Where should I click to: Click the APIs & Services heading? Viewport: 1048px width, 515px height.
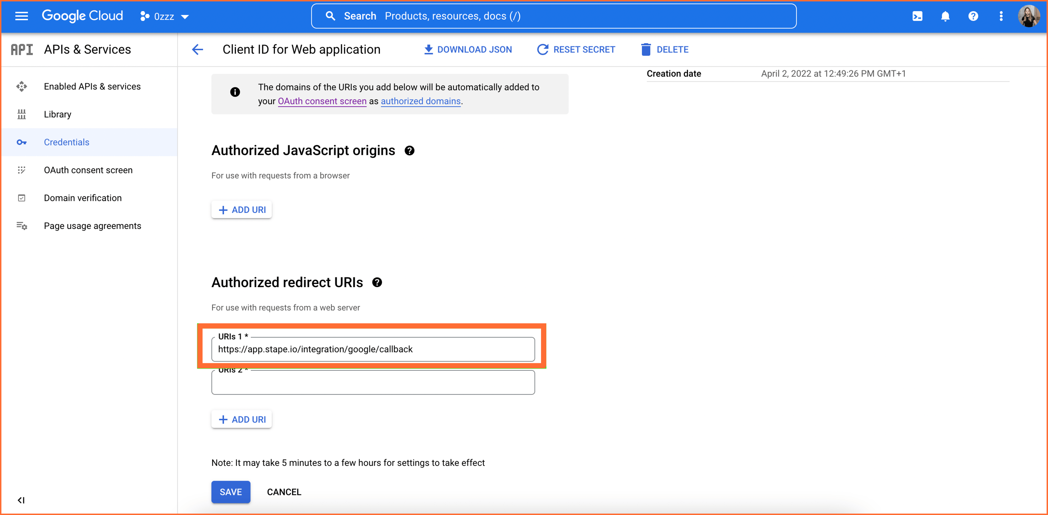pyautogui.click(x=87, y=49)
